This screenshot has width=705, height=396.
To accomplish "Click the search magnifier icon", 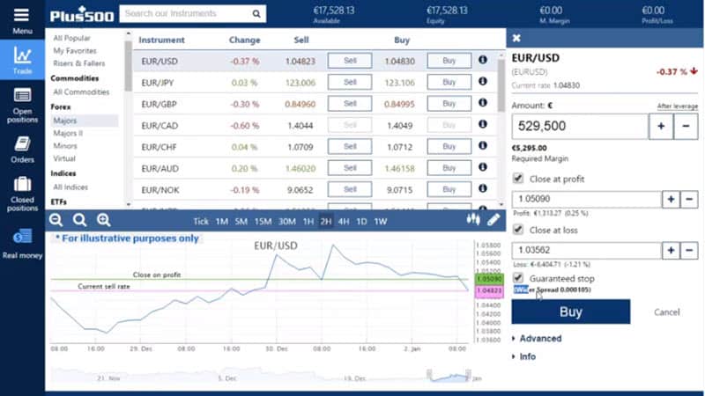I will (256, 14).
